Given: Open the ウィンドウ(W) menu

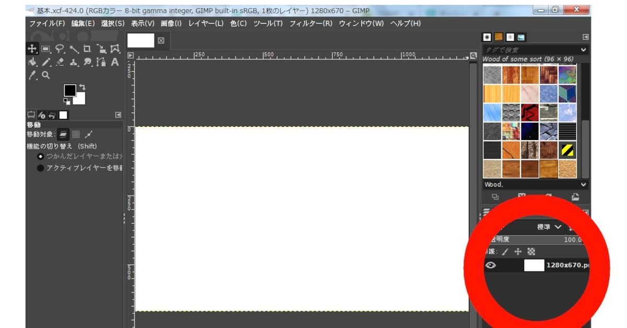Looking at the screenshot, I should 362,24.
